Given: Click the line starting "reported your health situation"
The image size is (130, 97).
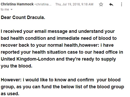Looking at the screenshot, I should [62, 52].
